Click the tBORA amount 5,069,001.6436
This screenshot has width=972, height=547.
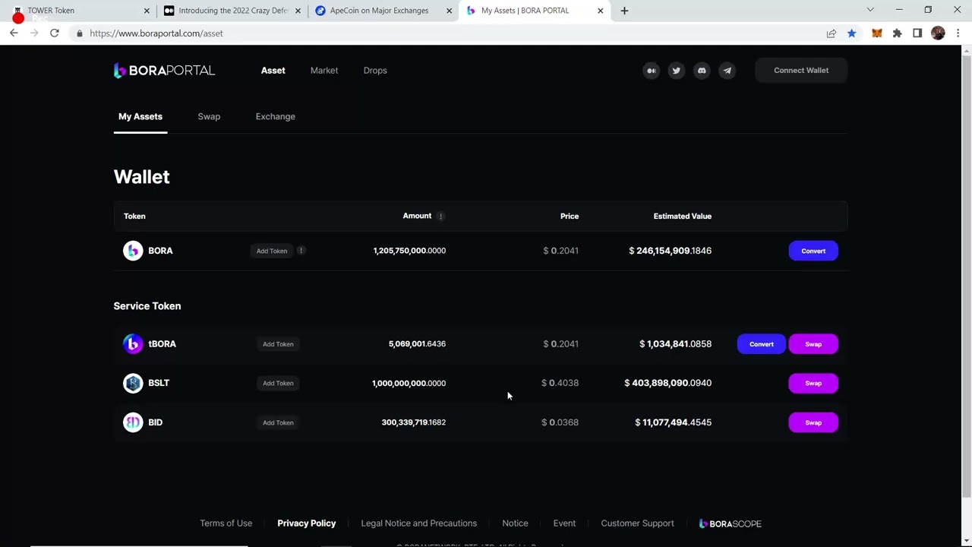(x=417, y=344)
